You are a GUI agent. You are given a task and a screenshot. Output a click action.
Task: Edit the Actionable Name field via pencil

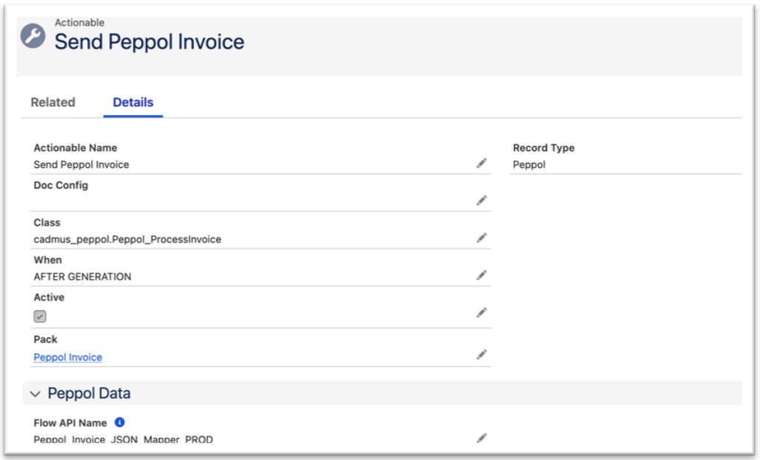(x=482, y=163)
